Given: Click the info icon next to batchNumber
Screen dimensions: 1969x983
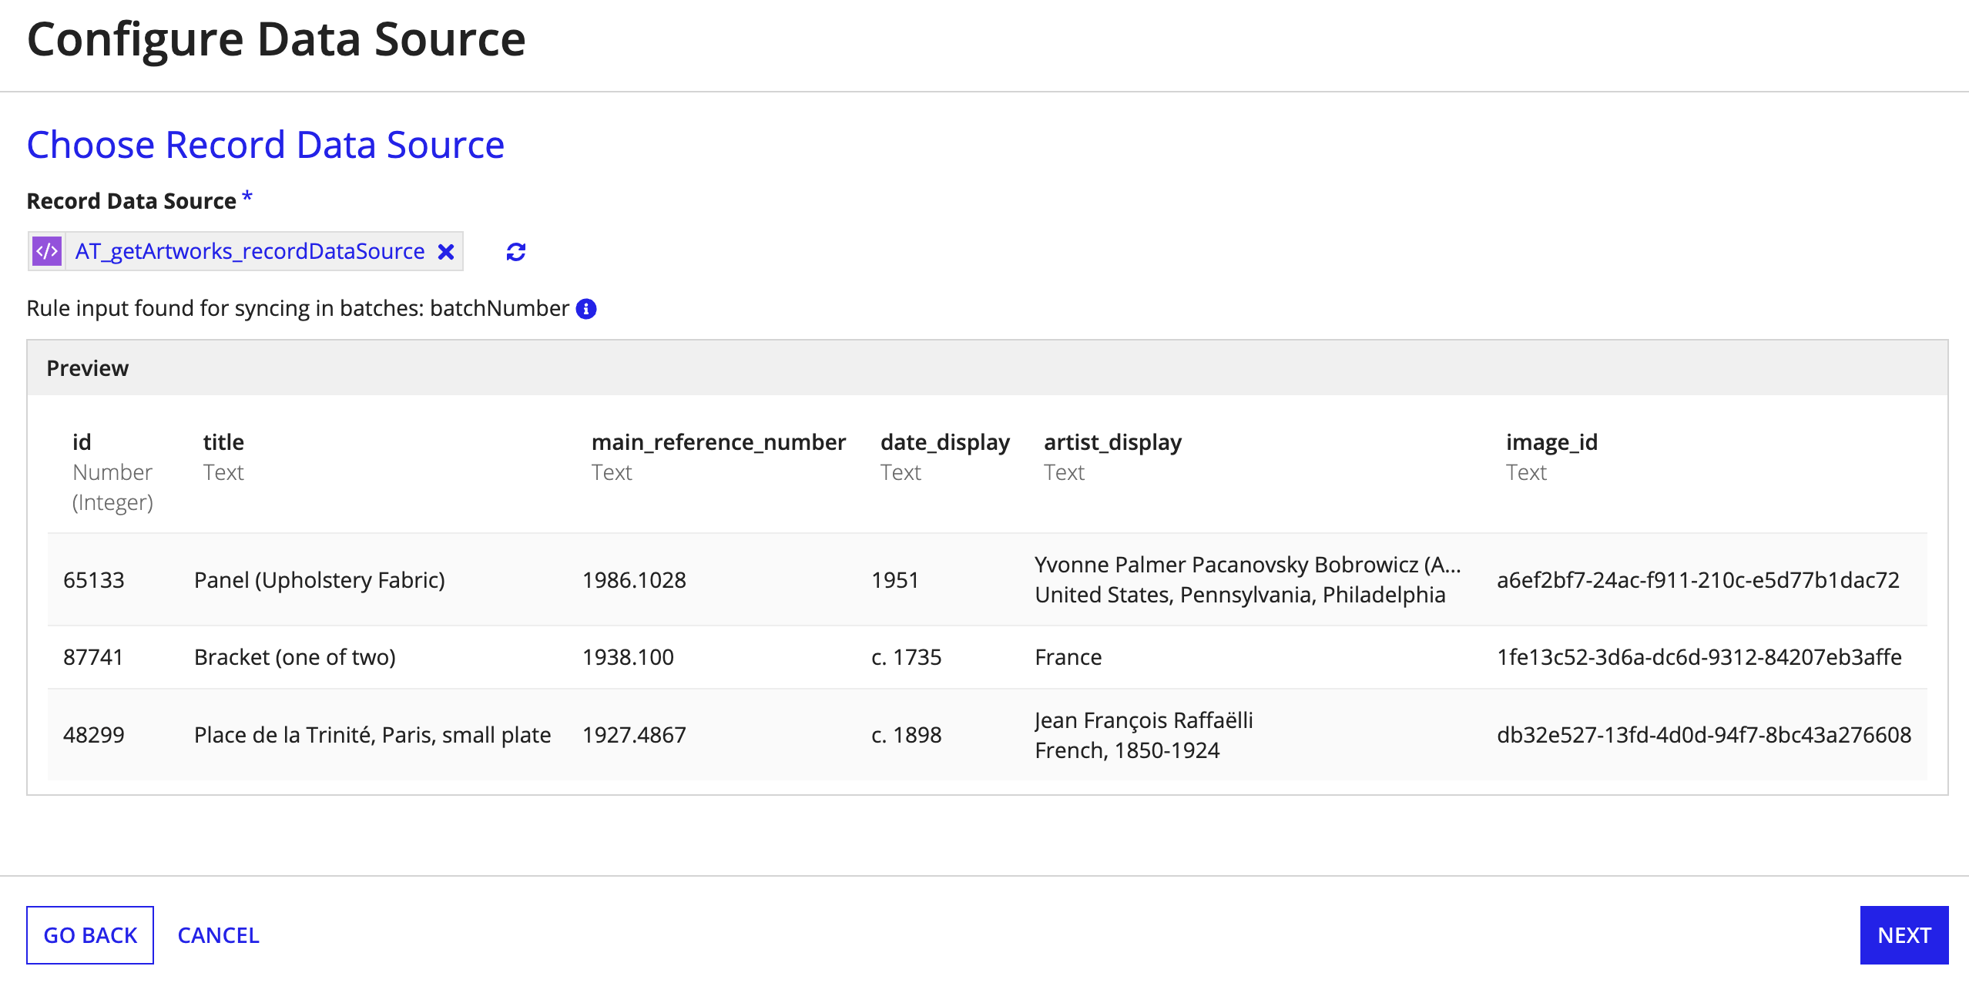Looking at the screenshot, I should (x=587, y=309).
